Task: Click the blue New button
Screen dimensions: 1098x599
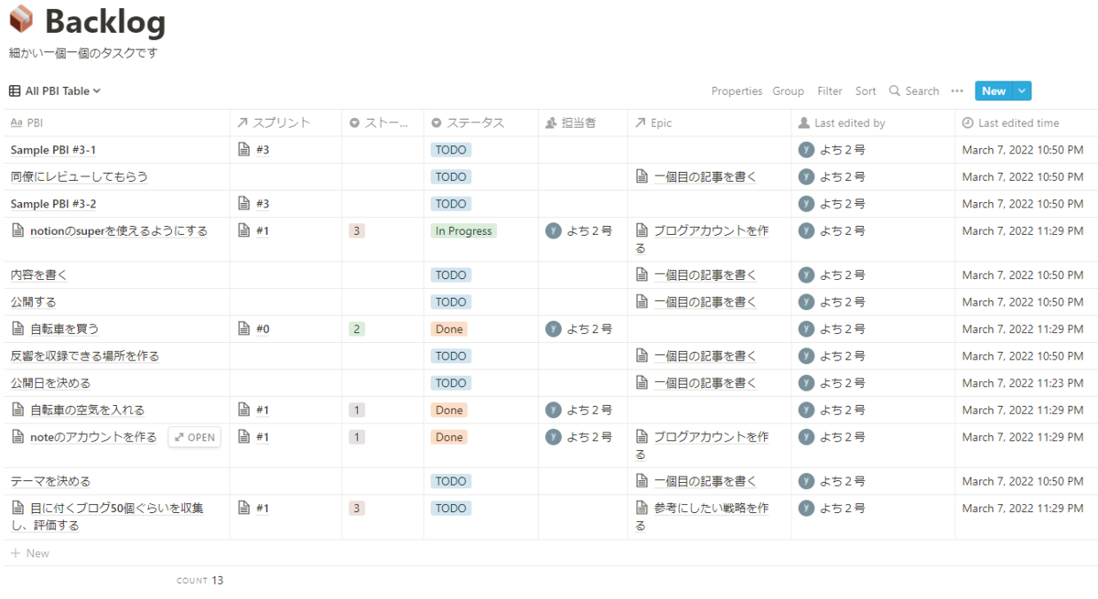Action: [994, 91]
